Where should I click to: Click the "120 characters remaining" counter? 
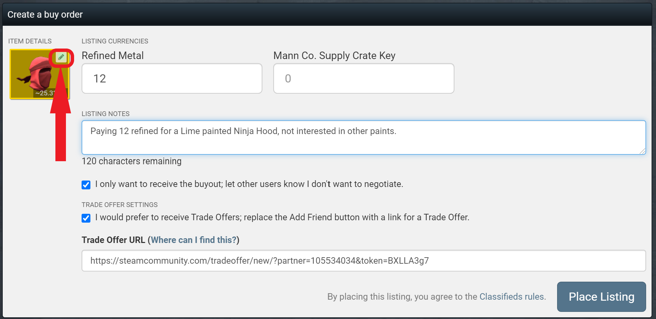(x=132, y=161)
